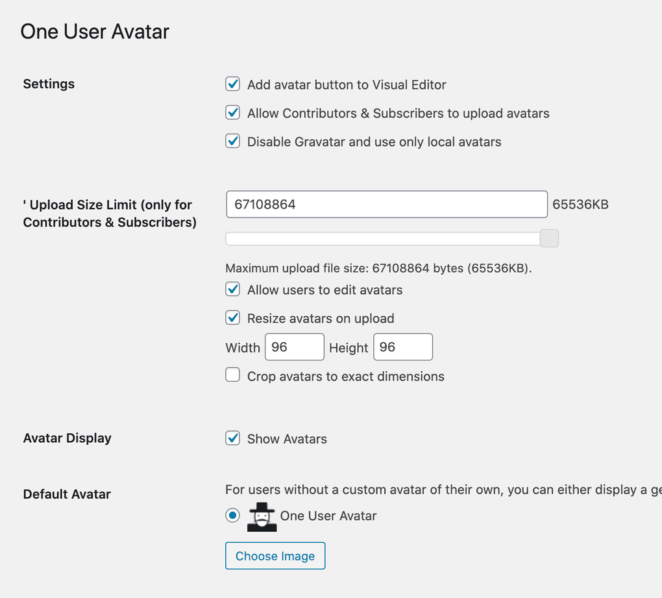Viewport: 662px width, 598px height.
Task: Toggle the Show Avatars checkbox
Action: point(233,438)
